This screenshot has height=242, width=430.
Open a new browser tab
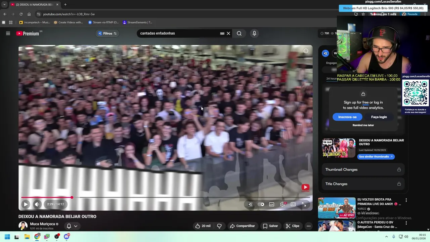click(65, 4)
